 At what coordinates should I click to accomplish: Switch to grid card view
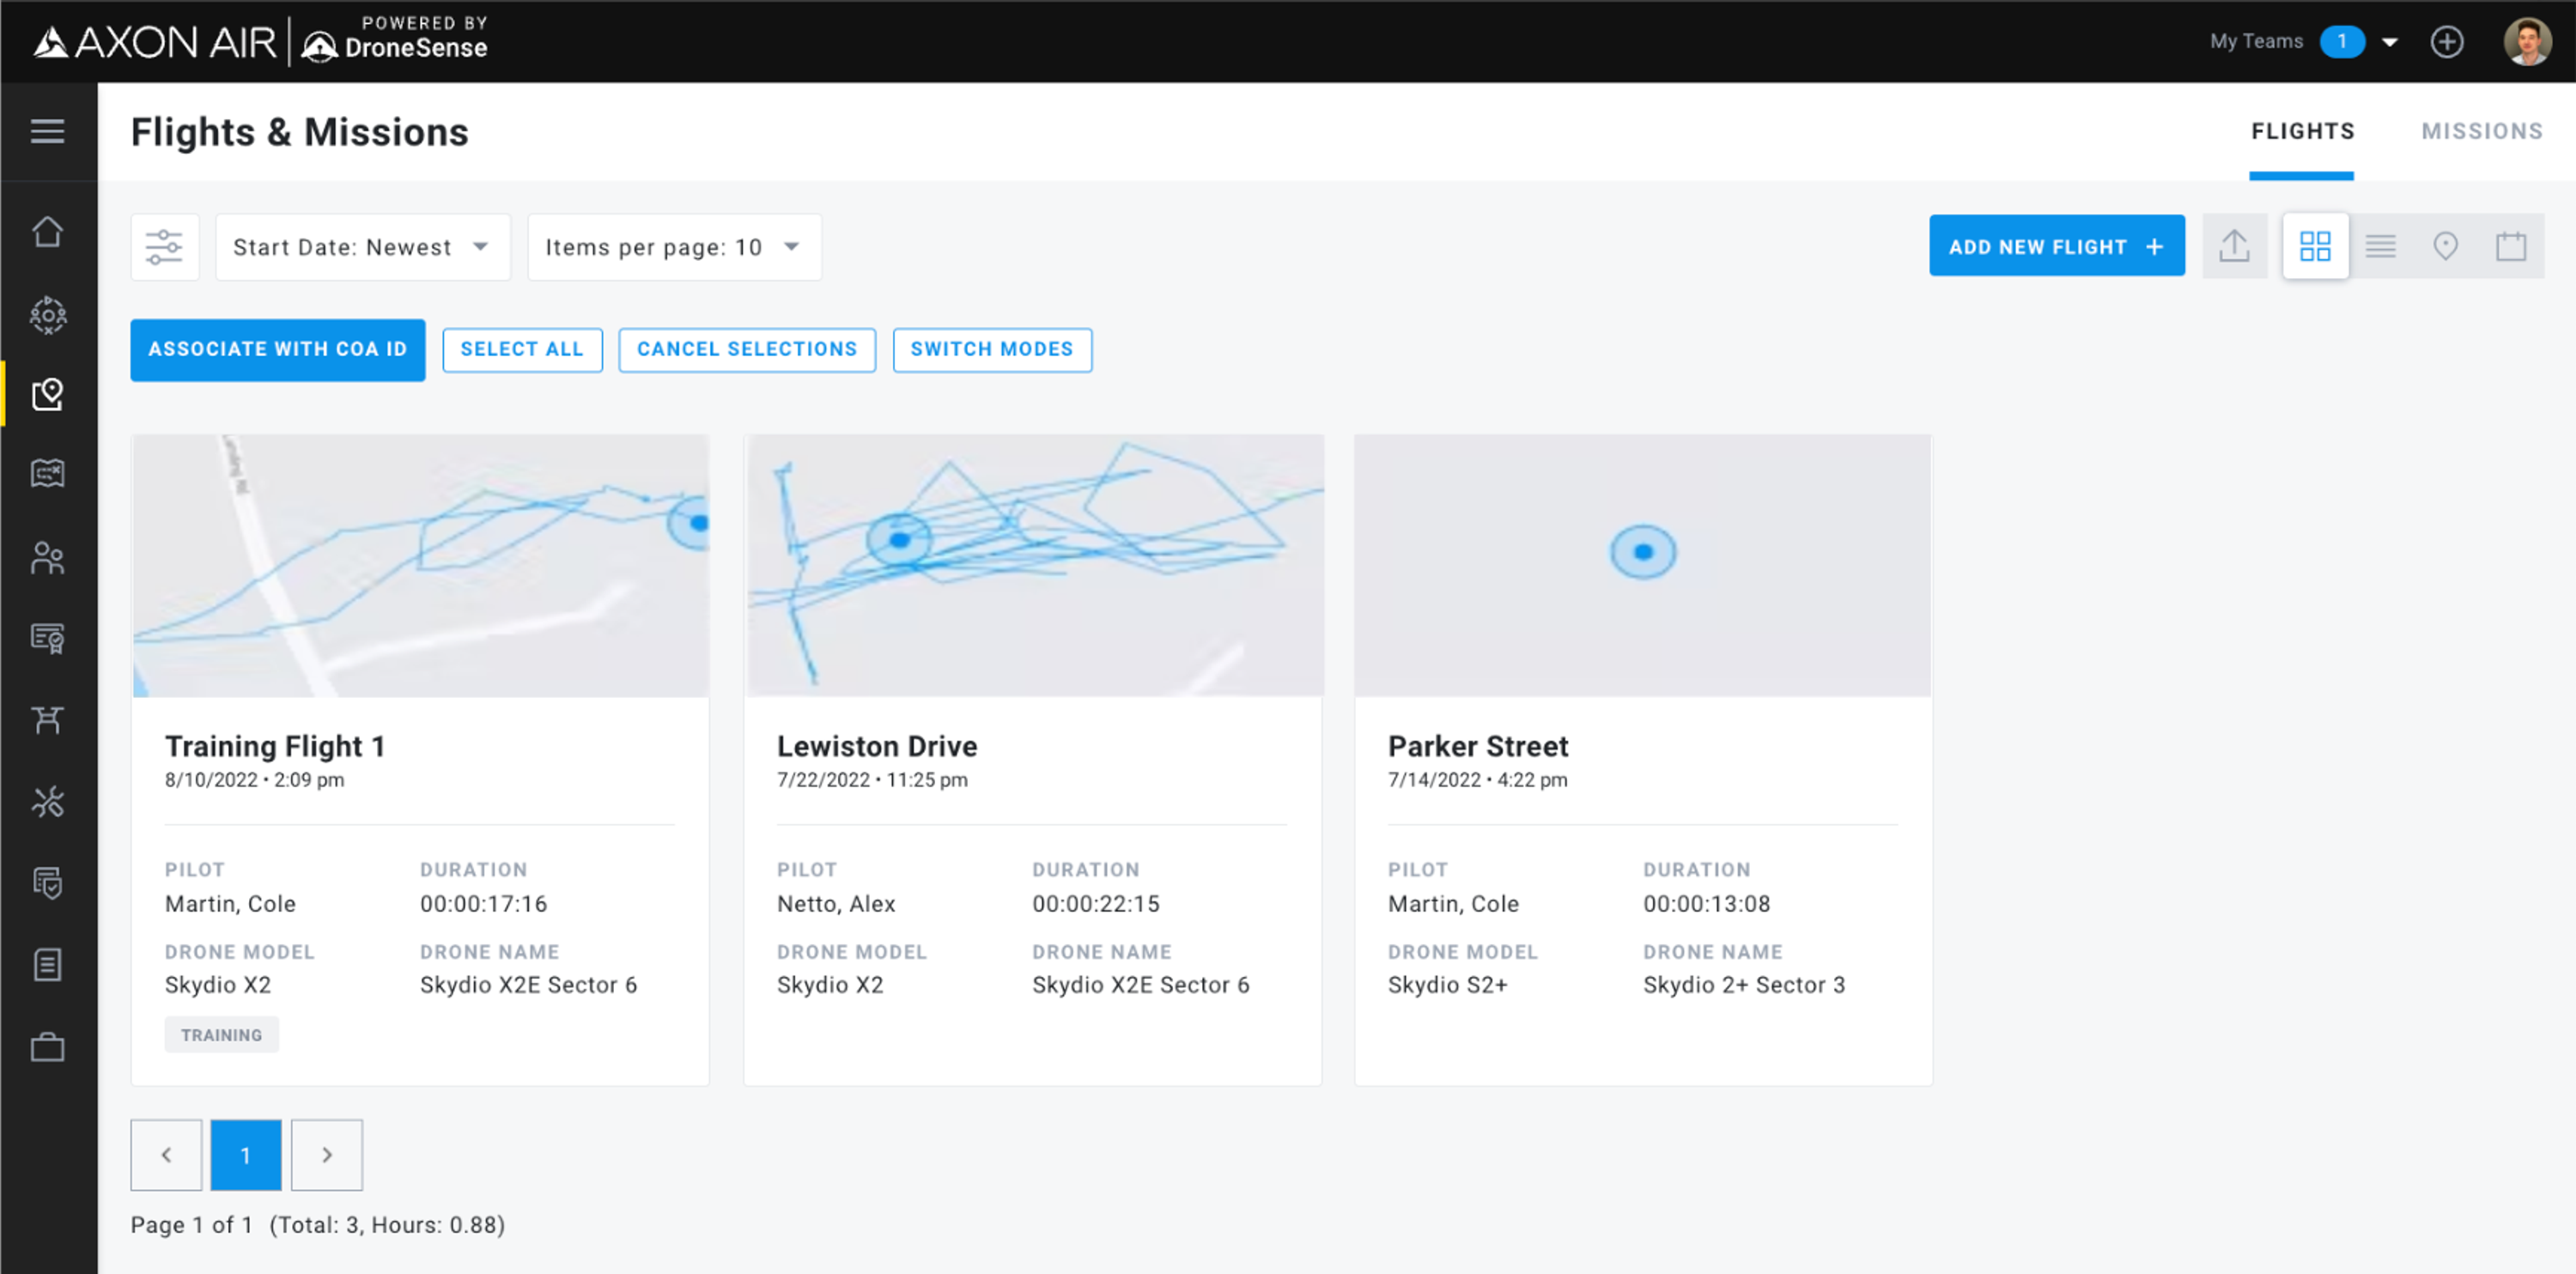[2315, 246]
